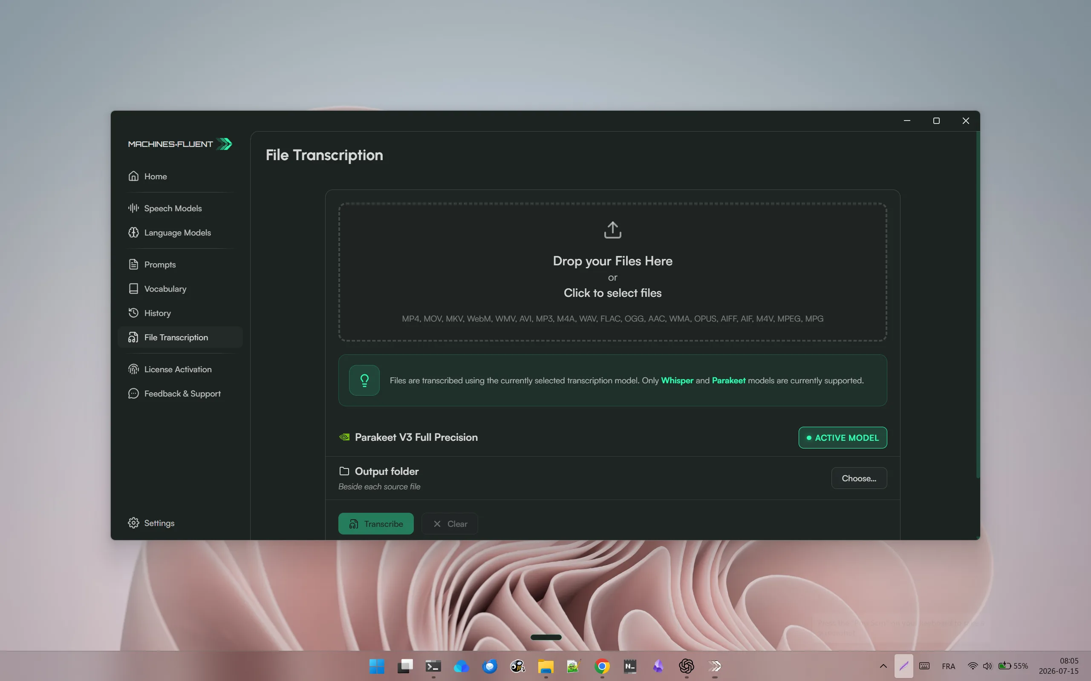Viewport: 1091px width, 681px height.
Task: Launch Google Chrome from the taskbar
Action: 602,666
